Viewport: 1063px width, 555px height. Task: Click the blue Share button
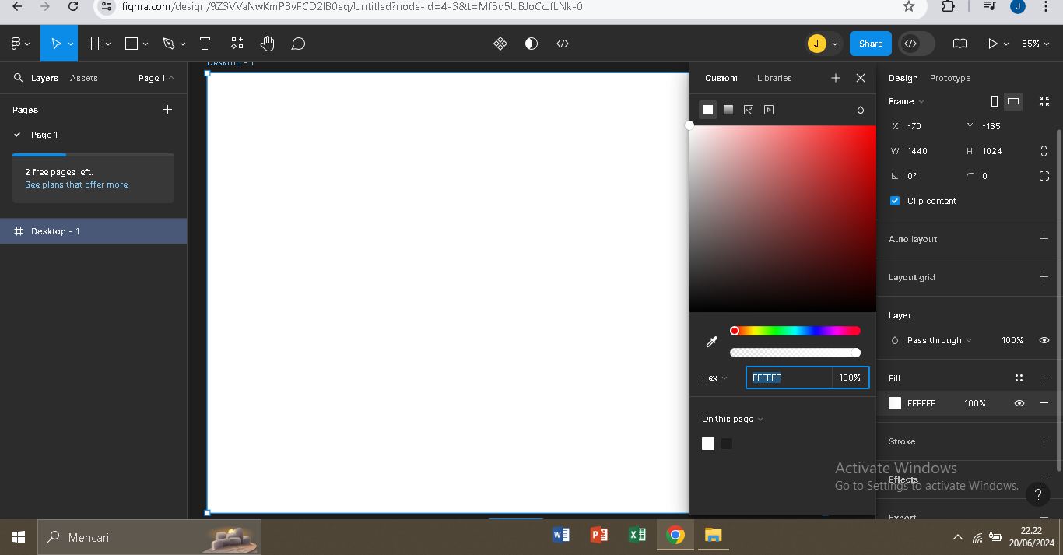(871, 44)
